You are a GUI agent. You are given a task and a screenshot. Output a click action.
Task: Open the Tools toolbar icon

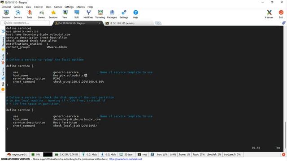coord(30,14)
